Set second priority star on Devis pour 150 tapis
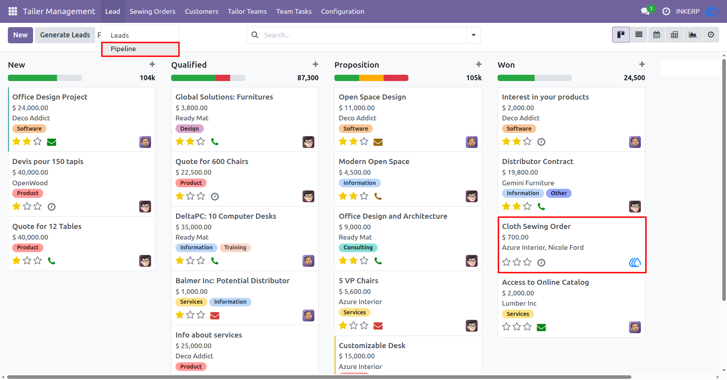The width and height of the screenshot is (727, 380). click(27, 206)
